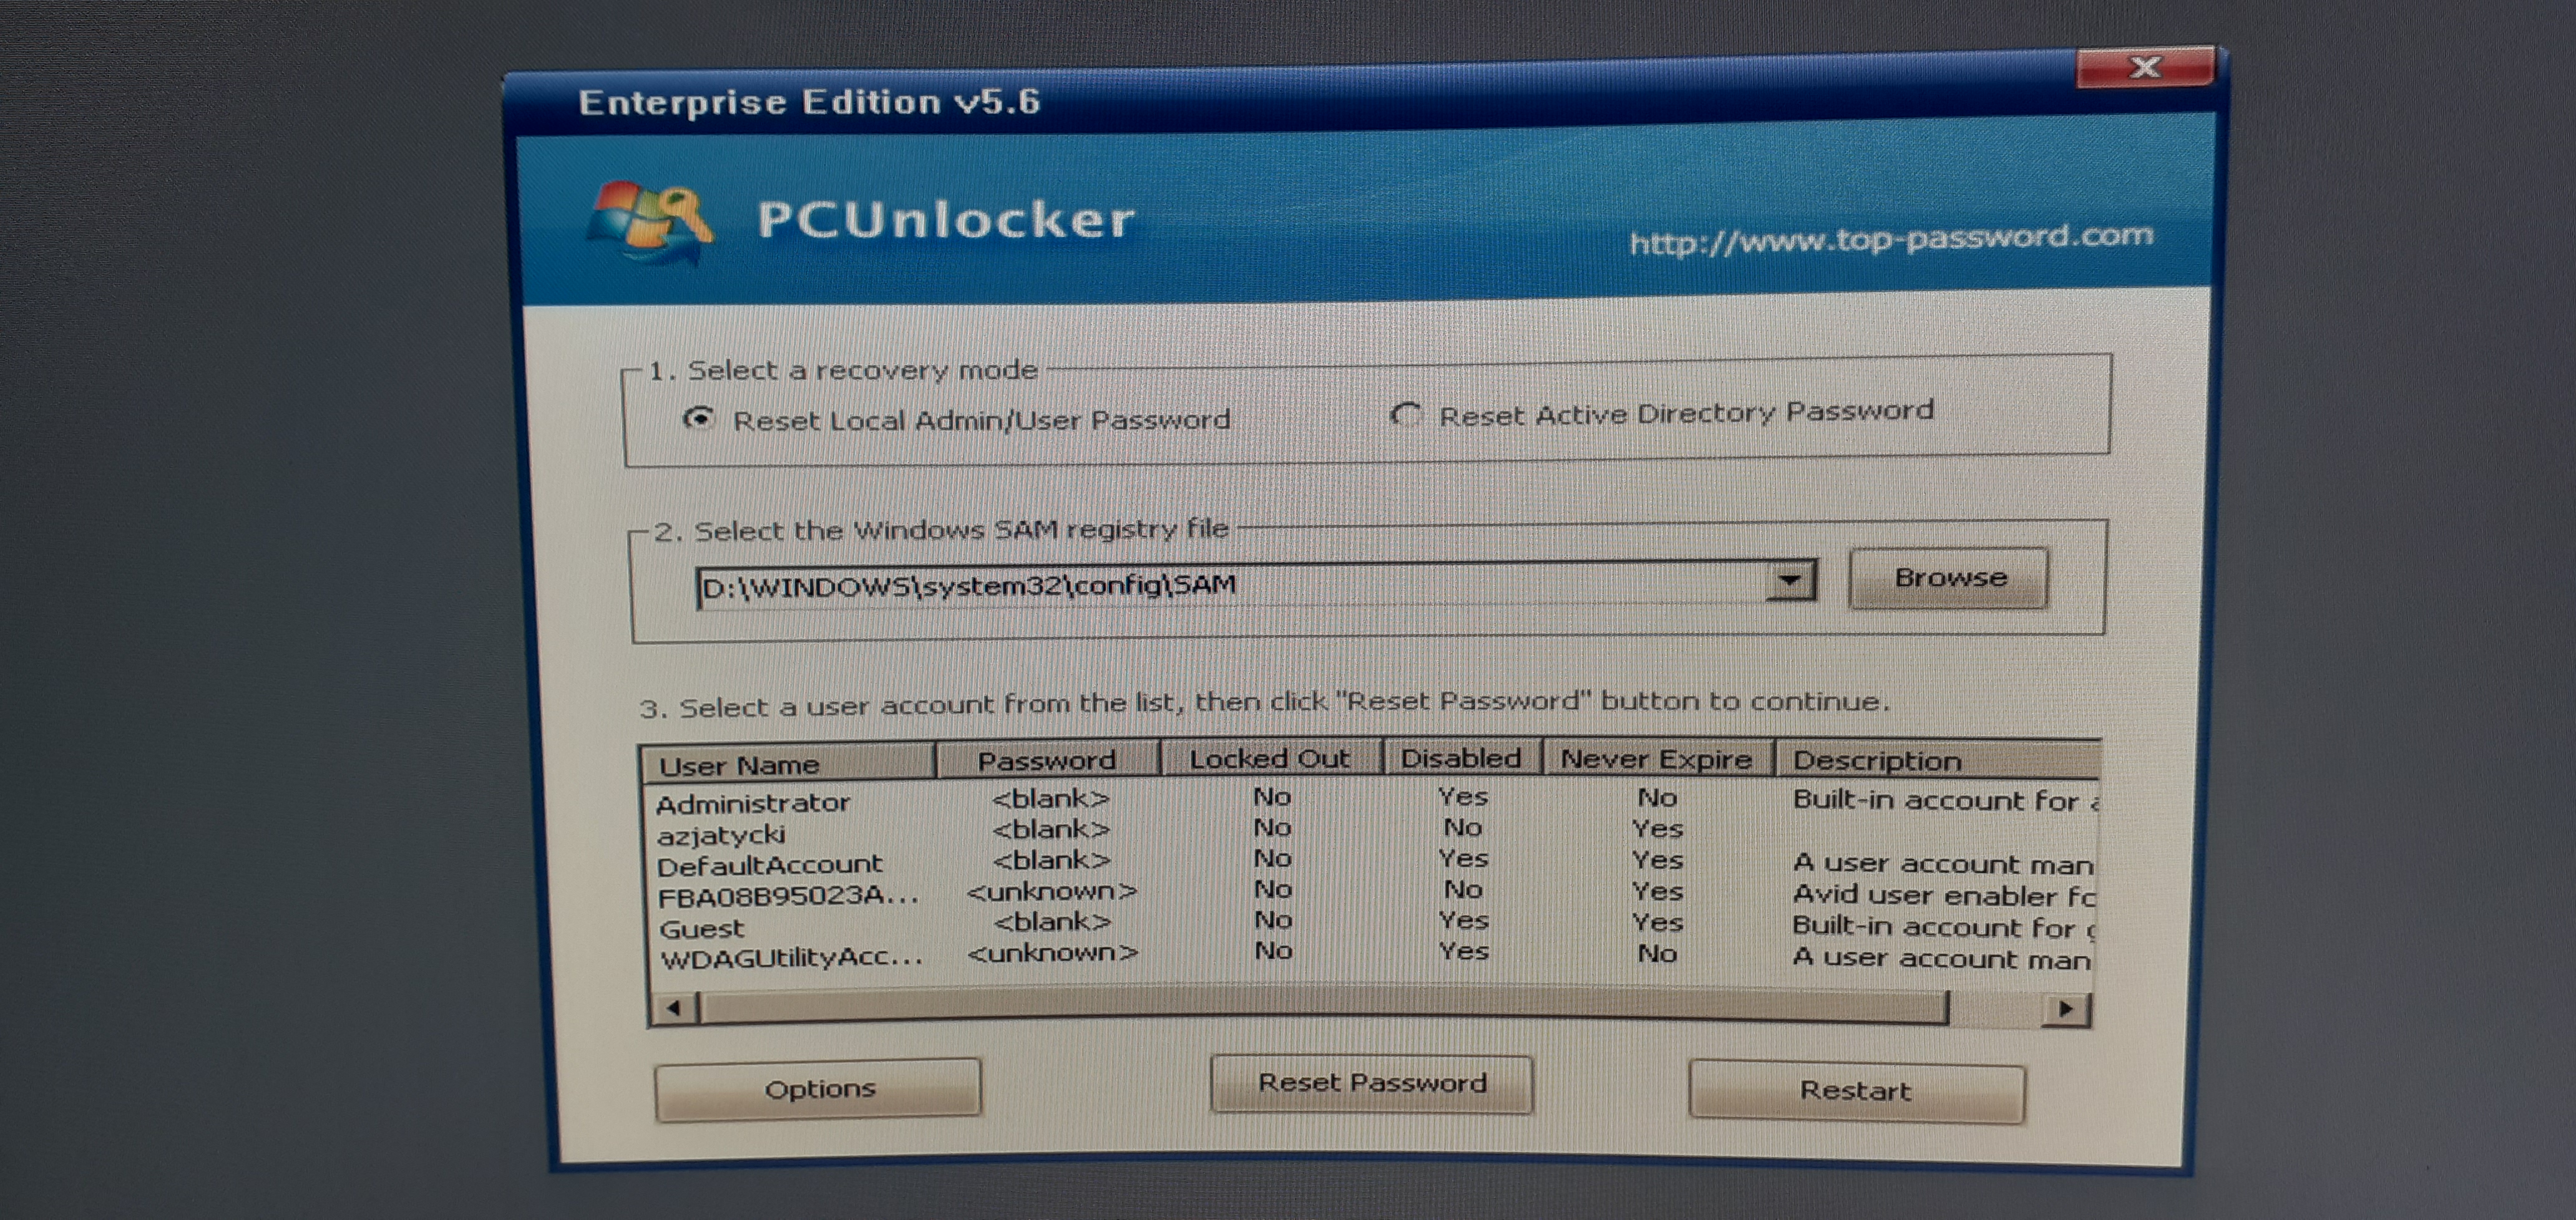Image resolution: width=2576 pixels, height=1220 pixels.
Task: Click the PCUnlocker Windows key logo icon
Action: coord(651,222)
